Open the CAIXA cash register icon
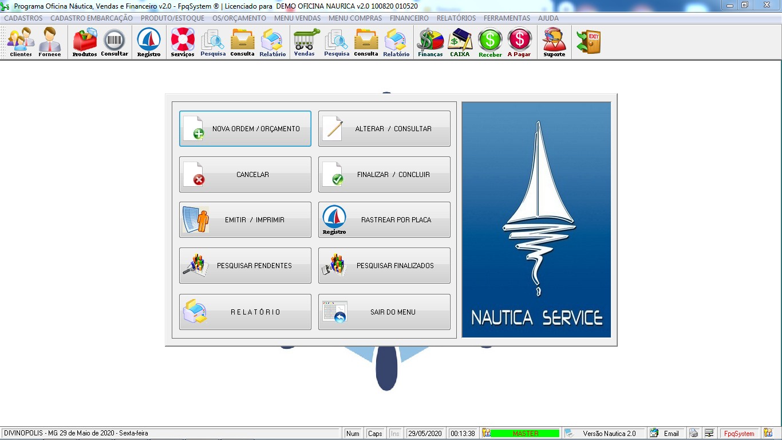Viewport: 782px width, 440px height. 460,42
